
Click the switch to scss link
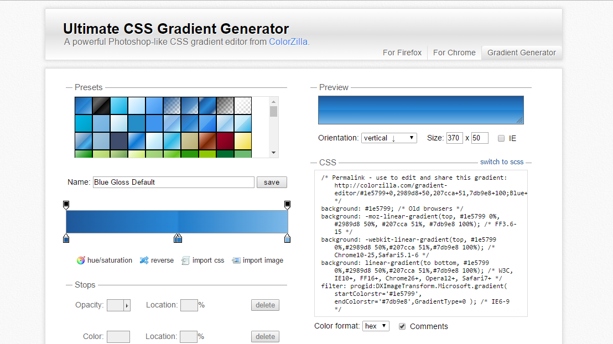[x=502, y=162]
